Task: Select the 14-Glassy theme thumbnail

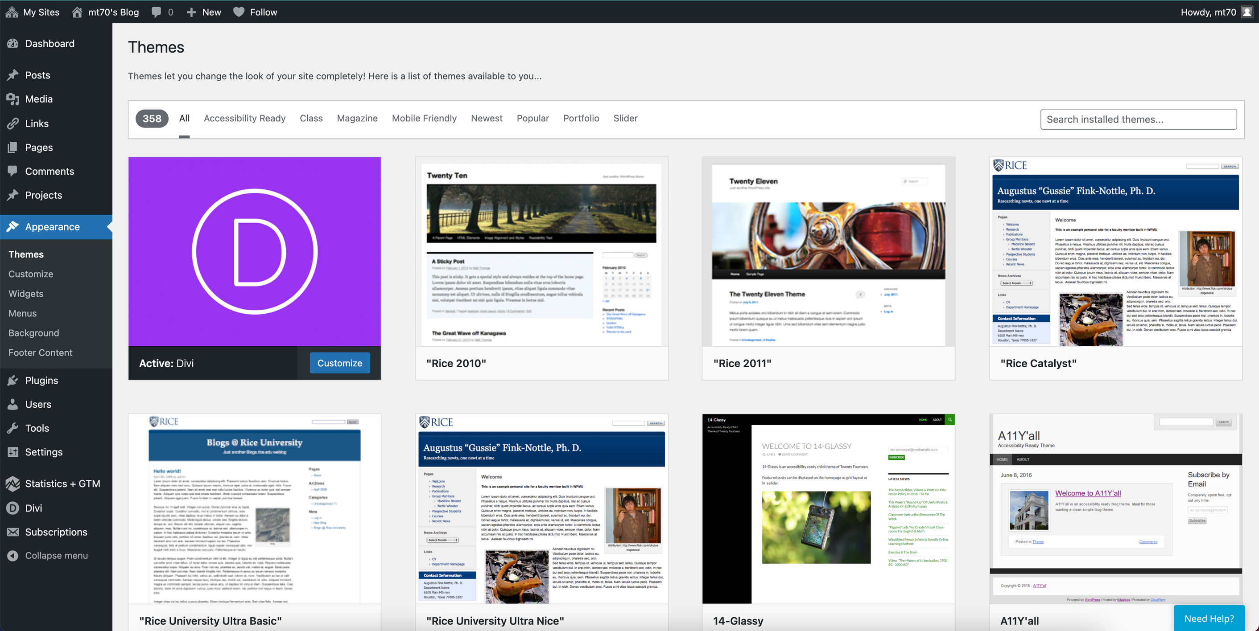Action: pyautogui.click(x=829, y=509)
